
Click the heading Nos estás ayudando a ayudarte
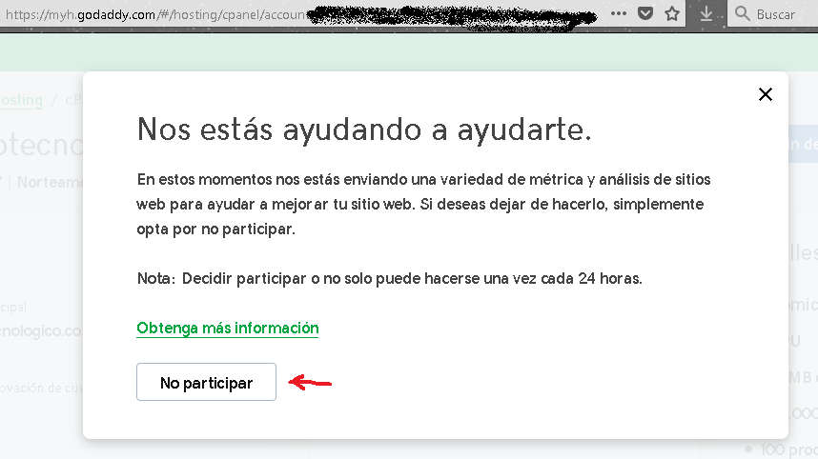point(364,130)
